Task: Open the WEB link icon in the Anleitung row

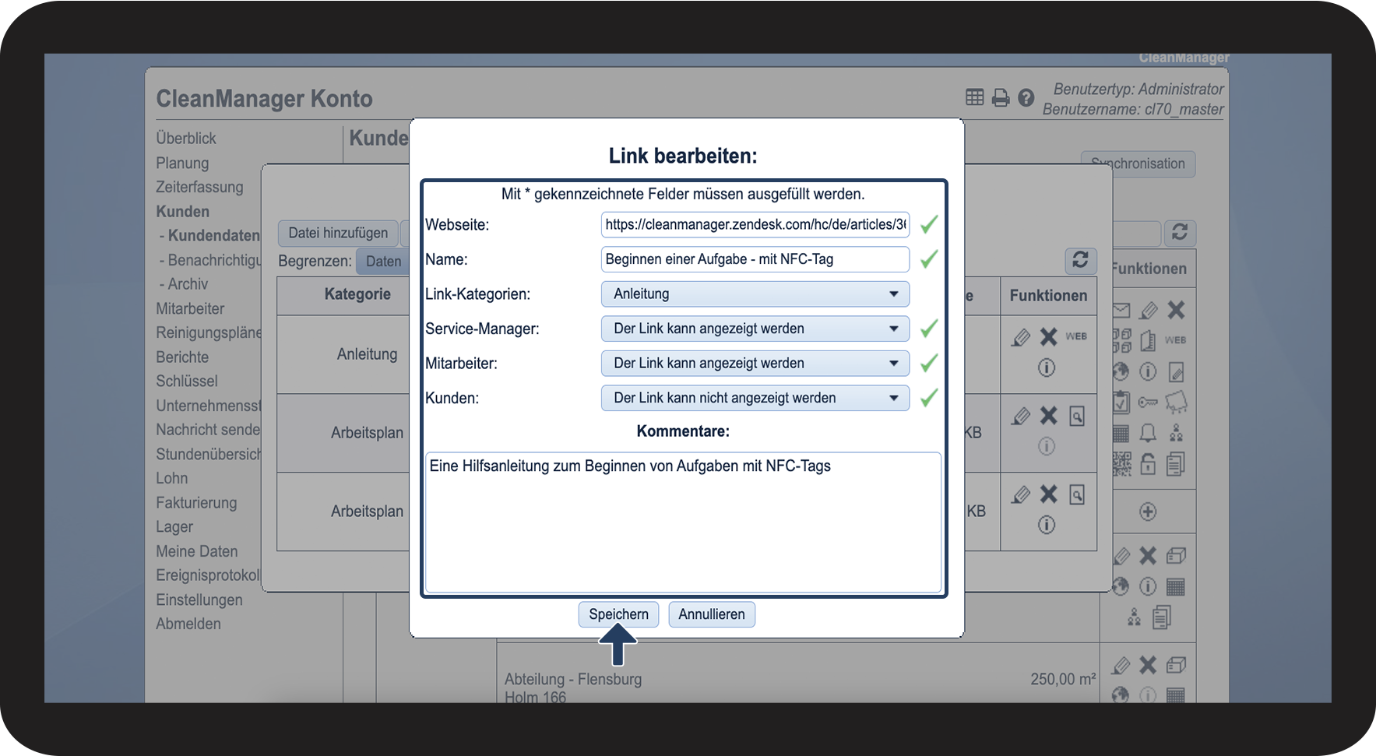Action: point(1076,336)
